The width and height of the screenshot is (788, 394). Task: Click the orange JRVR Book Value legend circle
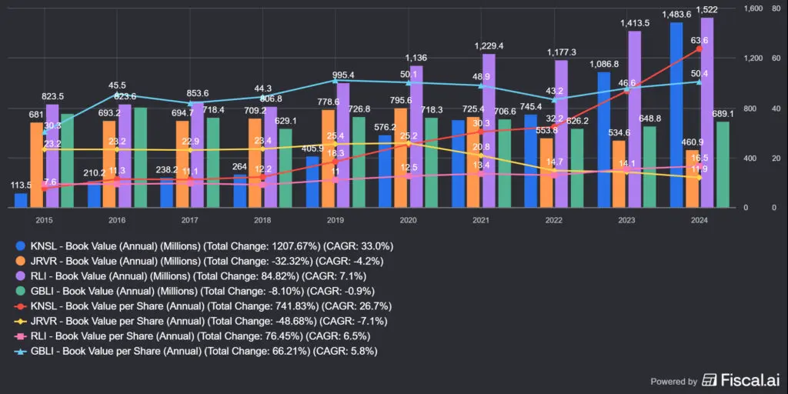[22, 261]
